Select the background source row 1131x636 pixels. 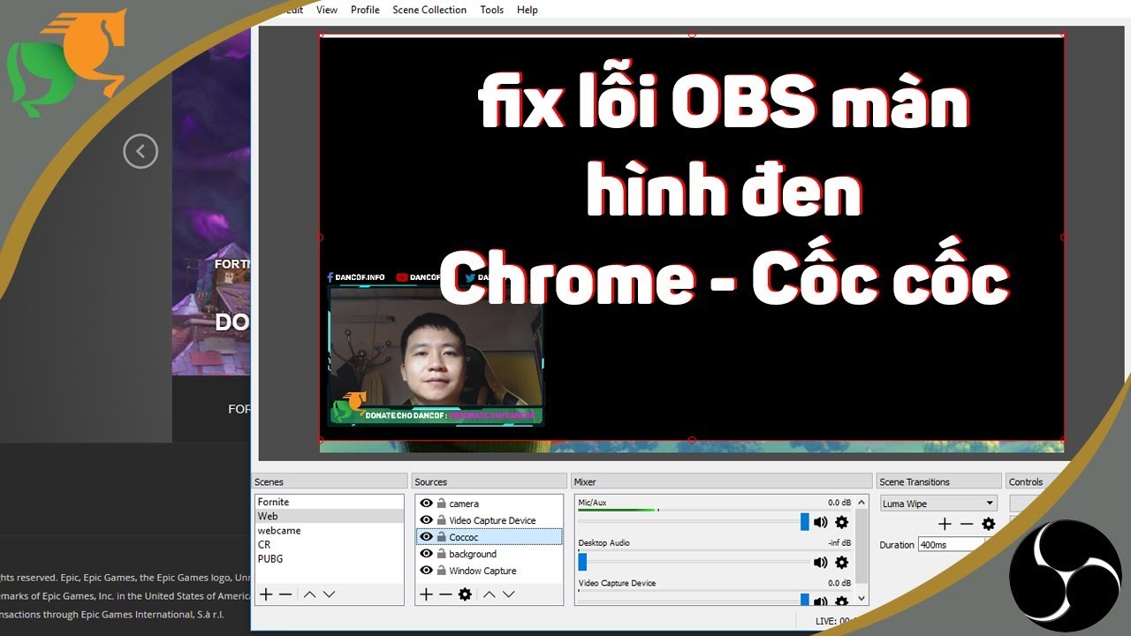click(x=489, y=554)
